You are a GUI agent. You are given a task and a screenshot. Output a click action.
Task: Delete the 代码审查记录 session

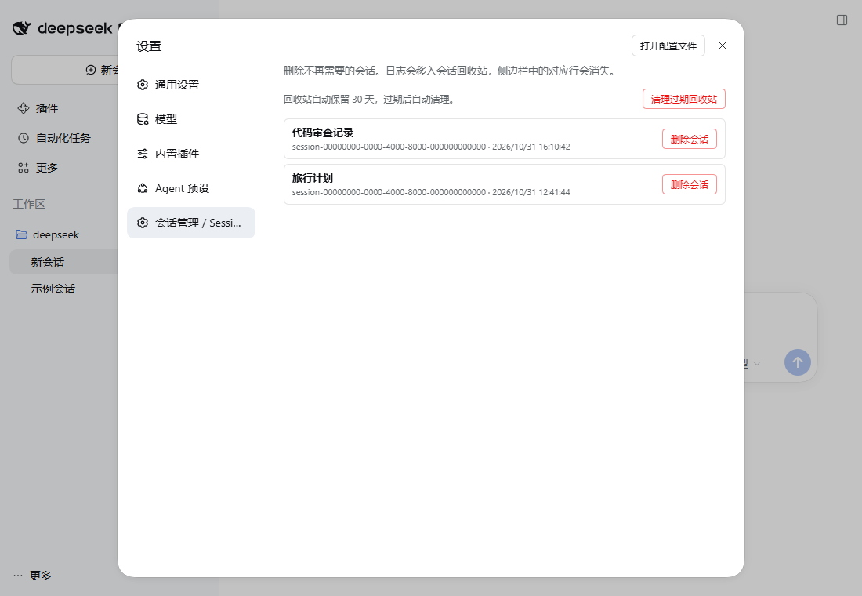(x=690, y=140)
